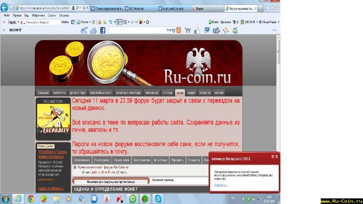Viewport: 363px width, 204px height.
Task: Click the Войти login button in Yandex toolbar
Action: click(214, 22)
